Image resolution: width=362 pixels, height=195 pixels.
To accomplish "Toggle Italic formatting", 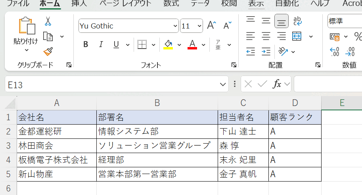I will coord(101,44).
